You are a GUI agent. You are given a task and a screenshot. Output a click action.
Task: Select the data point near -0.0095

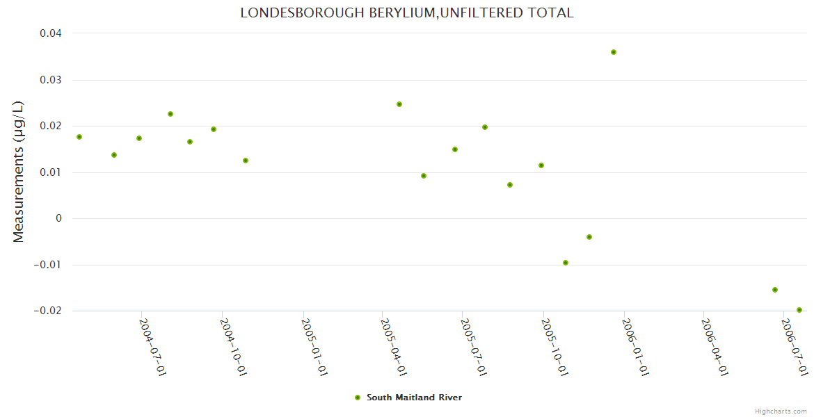[x=566, y=263]
